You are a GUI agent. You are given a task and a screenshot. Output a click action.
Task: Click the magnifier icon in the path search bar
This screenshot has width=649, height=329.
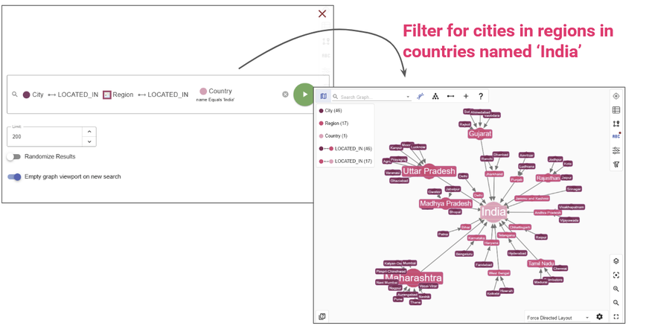point(14,95)
